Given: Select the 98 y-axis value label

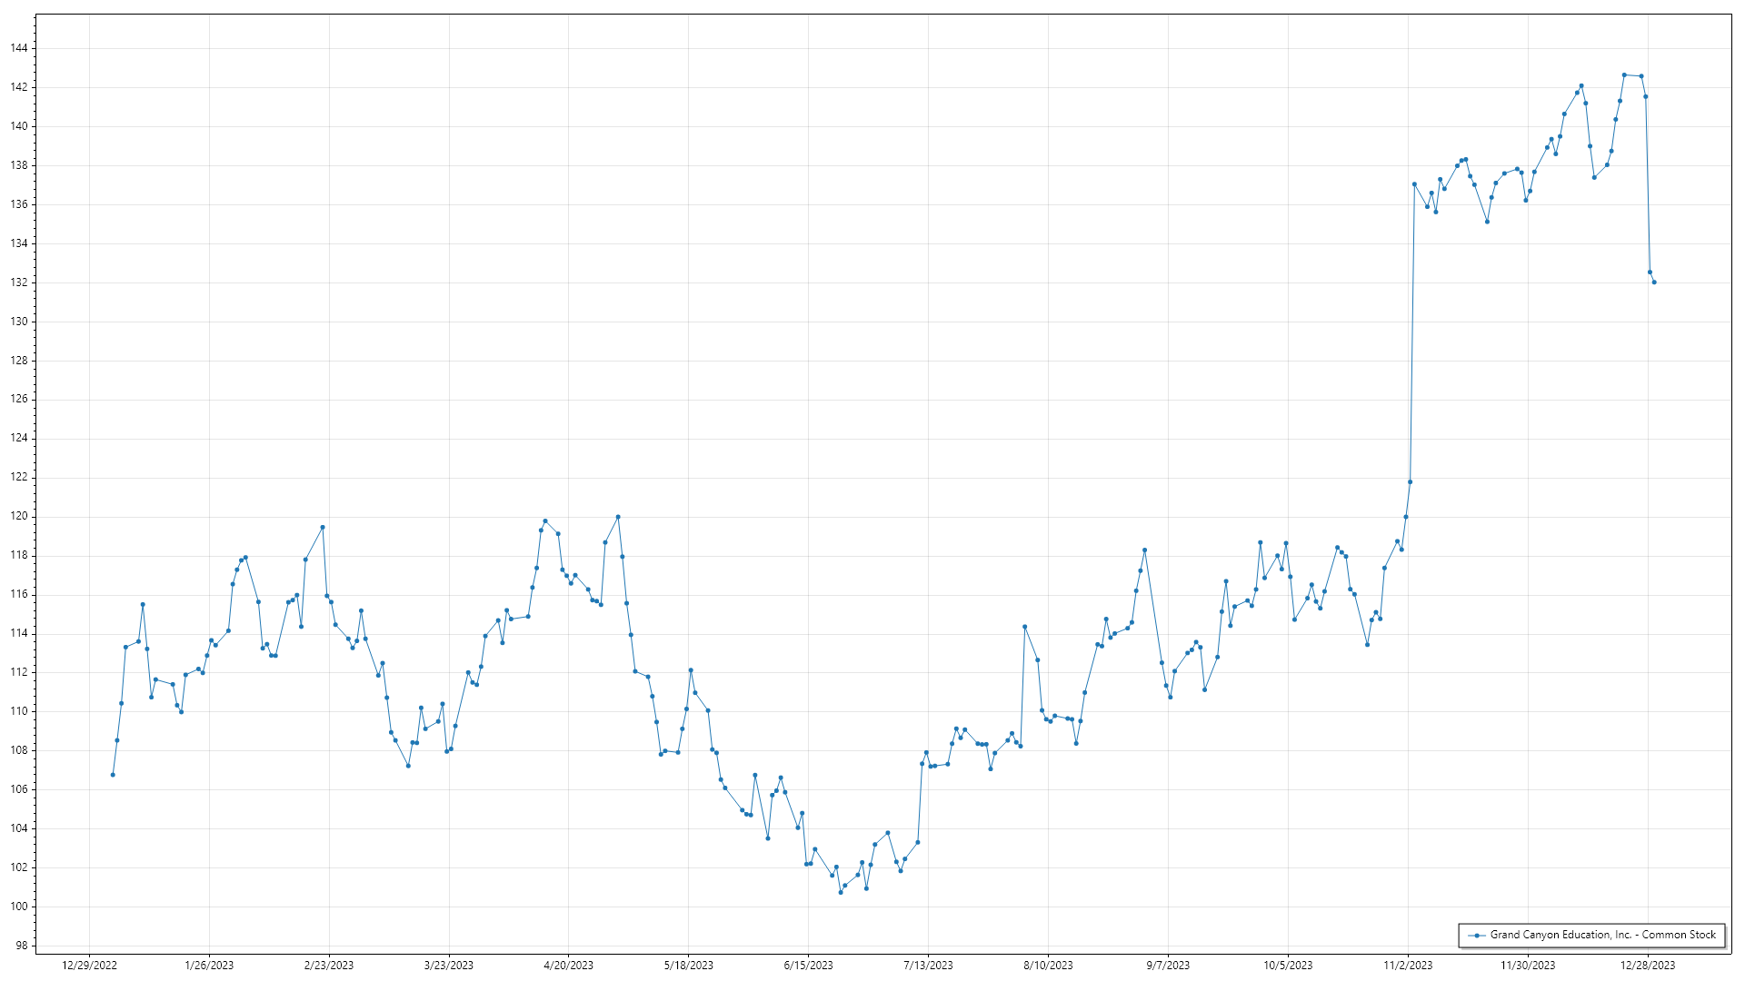Looking at the screenshot, I should [x=22, y=946].
